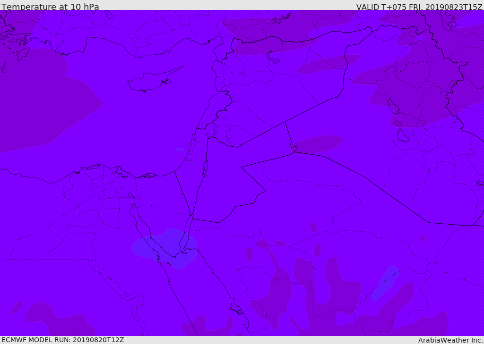Click the light blue cool patch over Sinai

[164, 248]
